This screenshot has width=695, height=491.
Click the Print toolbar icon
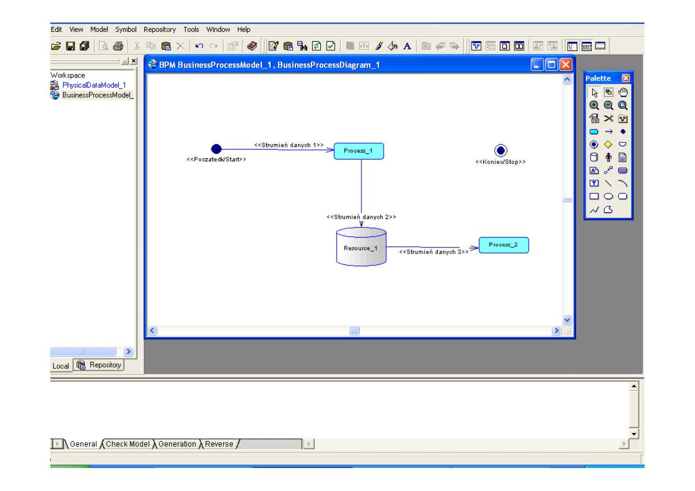[x=118, y=46]
